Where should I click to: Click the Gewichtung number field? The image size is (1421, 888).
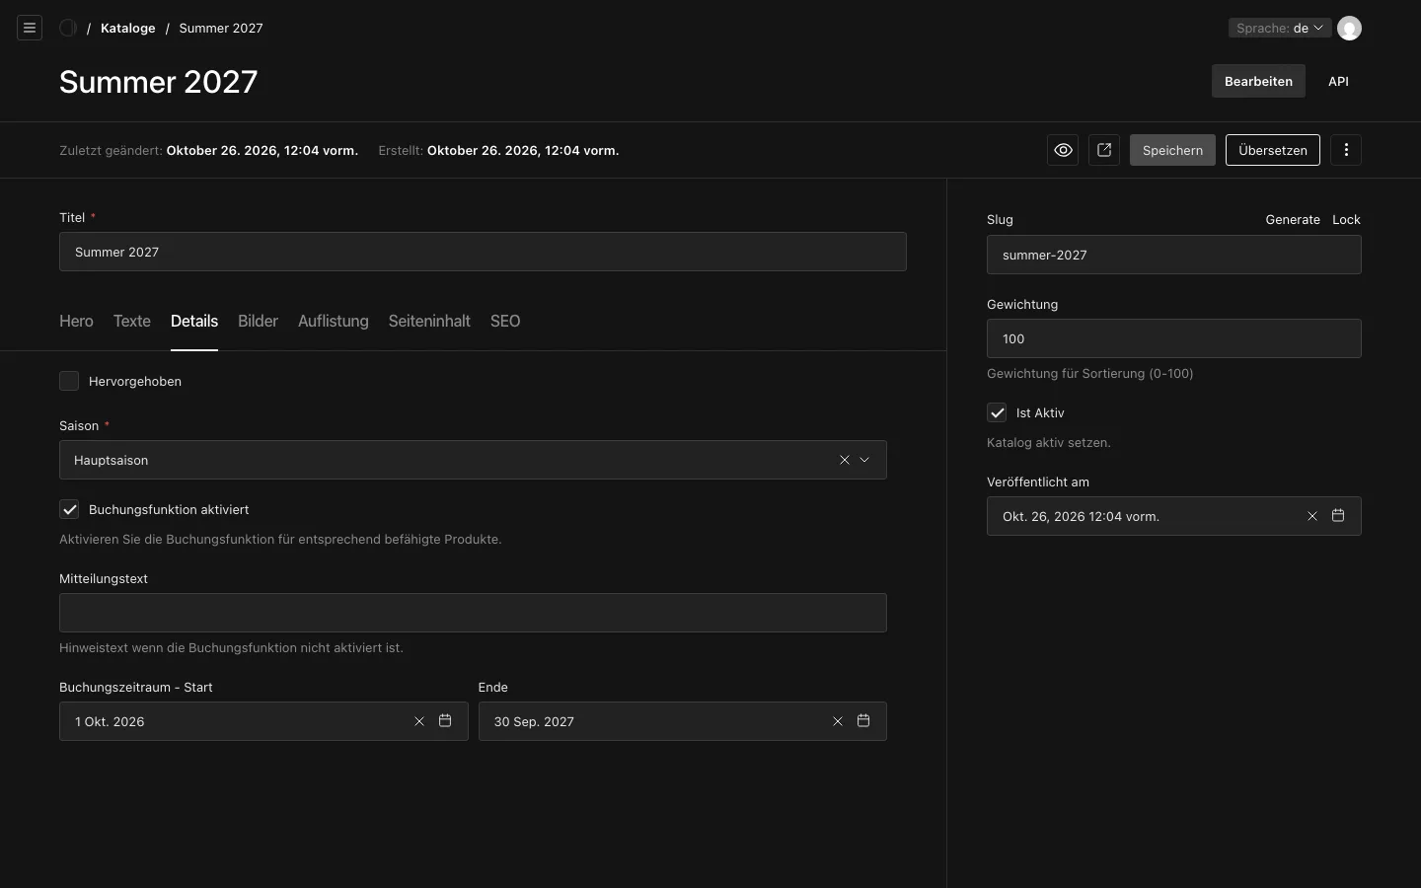click(x=1174, y=338)
